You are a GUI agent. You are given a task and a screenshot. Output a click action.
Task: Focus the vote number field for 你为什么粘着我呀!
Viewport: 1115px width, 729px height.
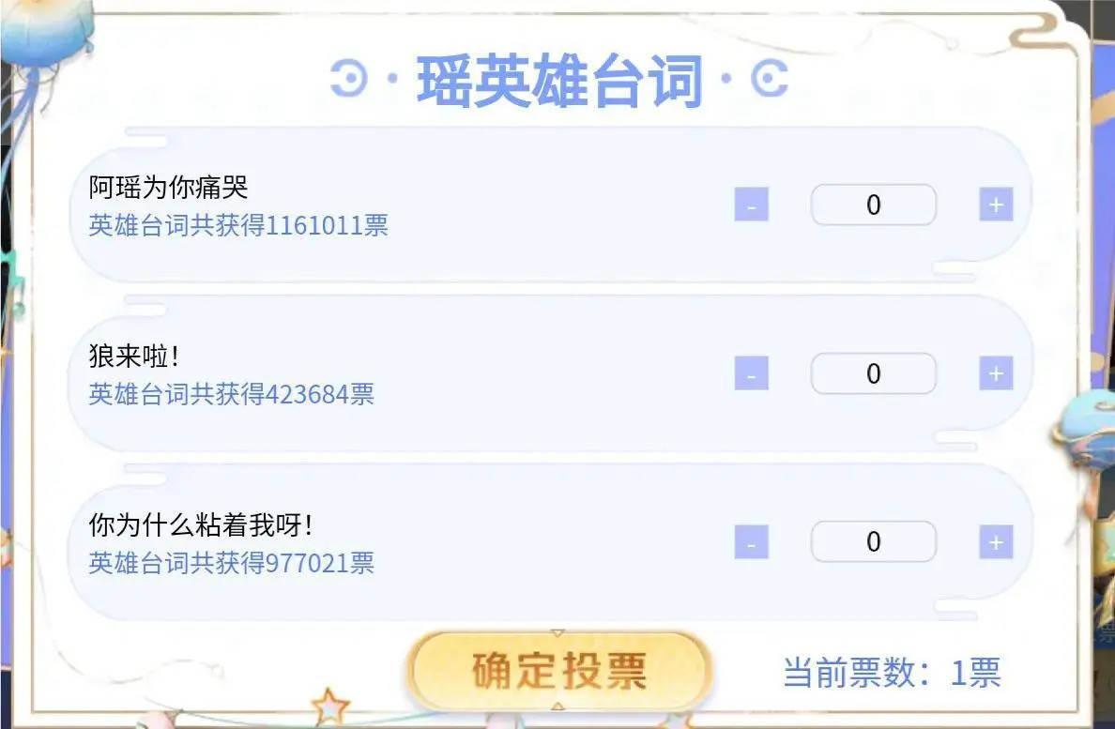[x=873, y=541]
